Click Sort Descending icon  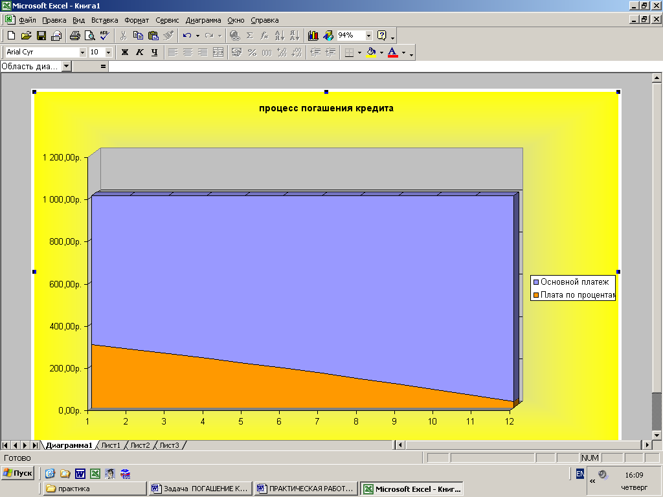(x=295, y=36)
